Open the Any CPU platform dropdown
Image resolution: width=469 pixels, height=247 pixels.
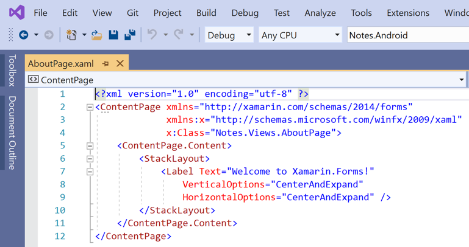point(299,35)
